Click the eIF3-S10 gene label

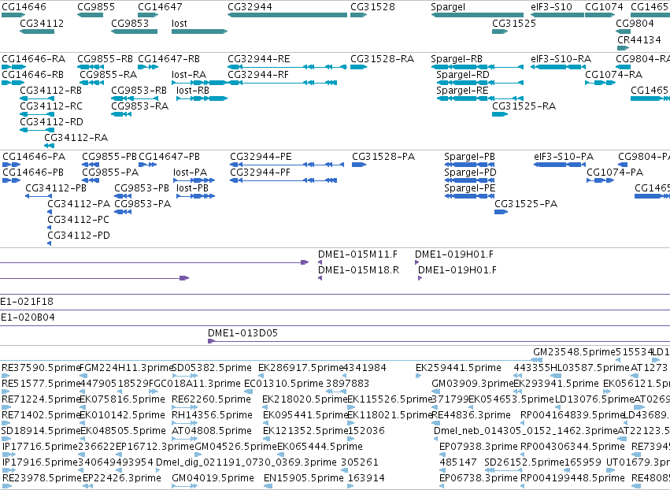(x=551, y=7)
